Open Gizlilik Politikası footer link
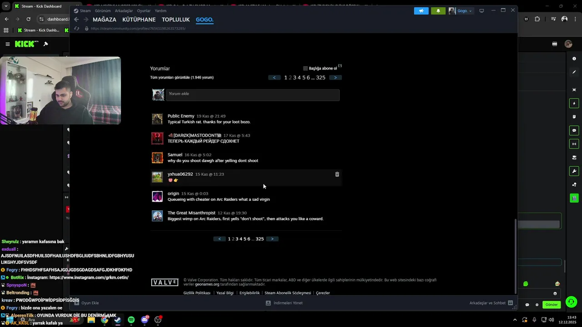 197,293
